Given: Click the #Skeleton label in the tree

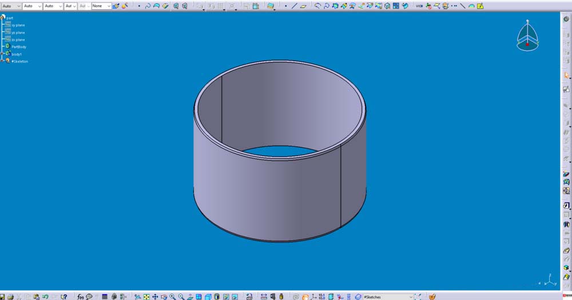Looking at the screenshot, I should 19,61.
